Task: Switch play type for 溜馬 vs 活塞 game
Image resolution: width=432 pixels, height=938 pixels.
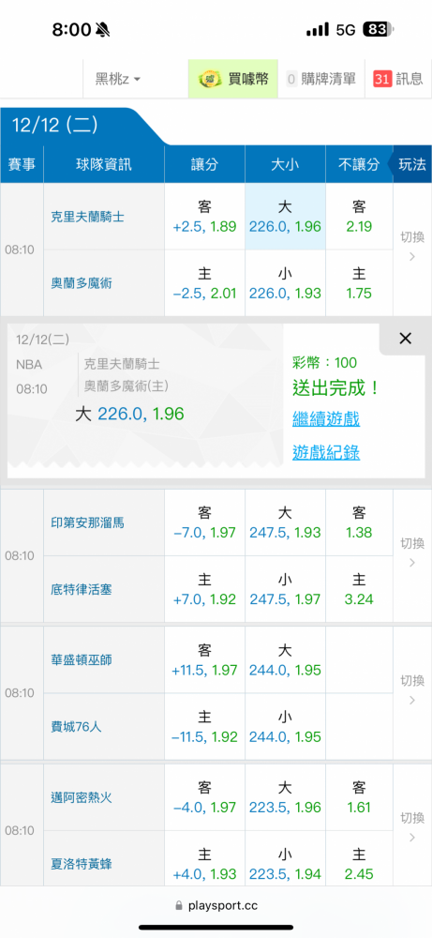Action: 412,552
